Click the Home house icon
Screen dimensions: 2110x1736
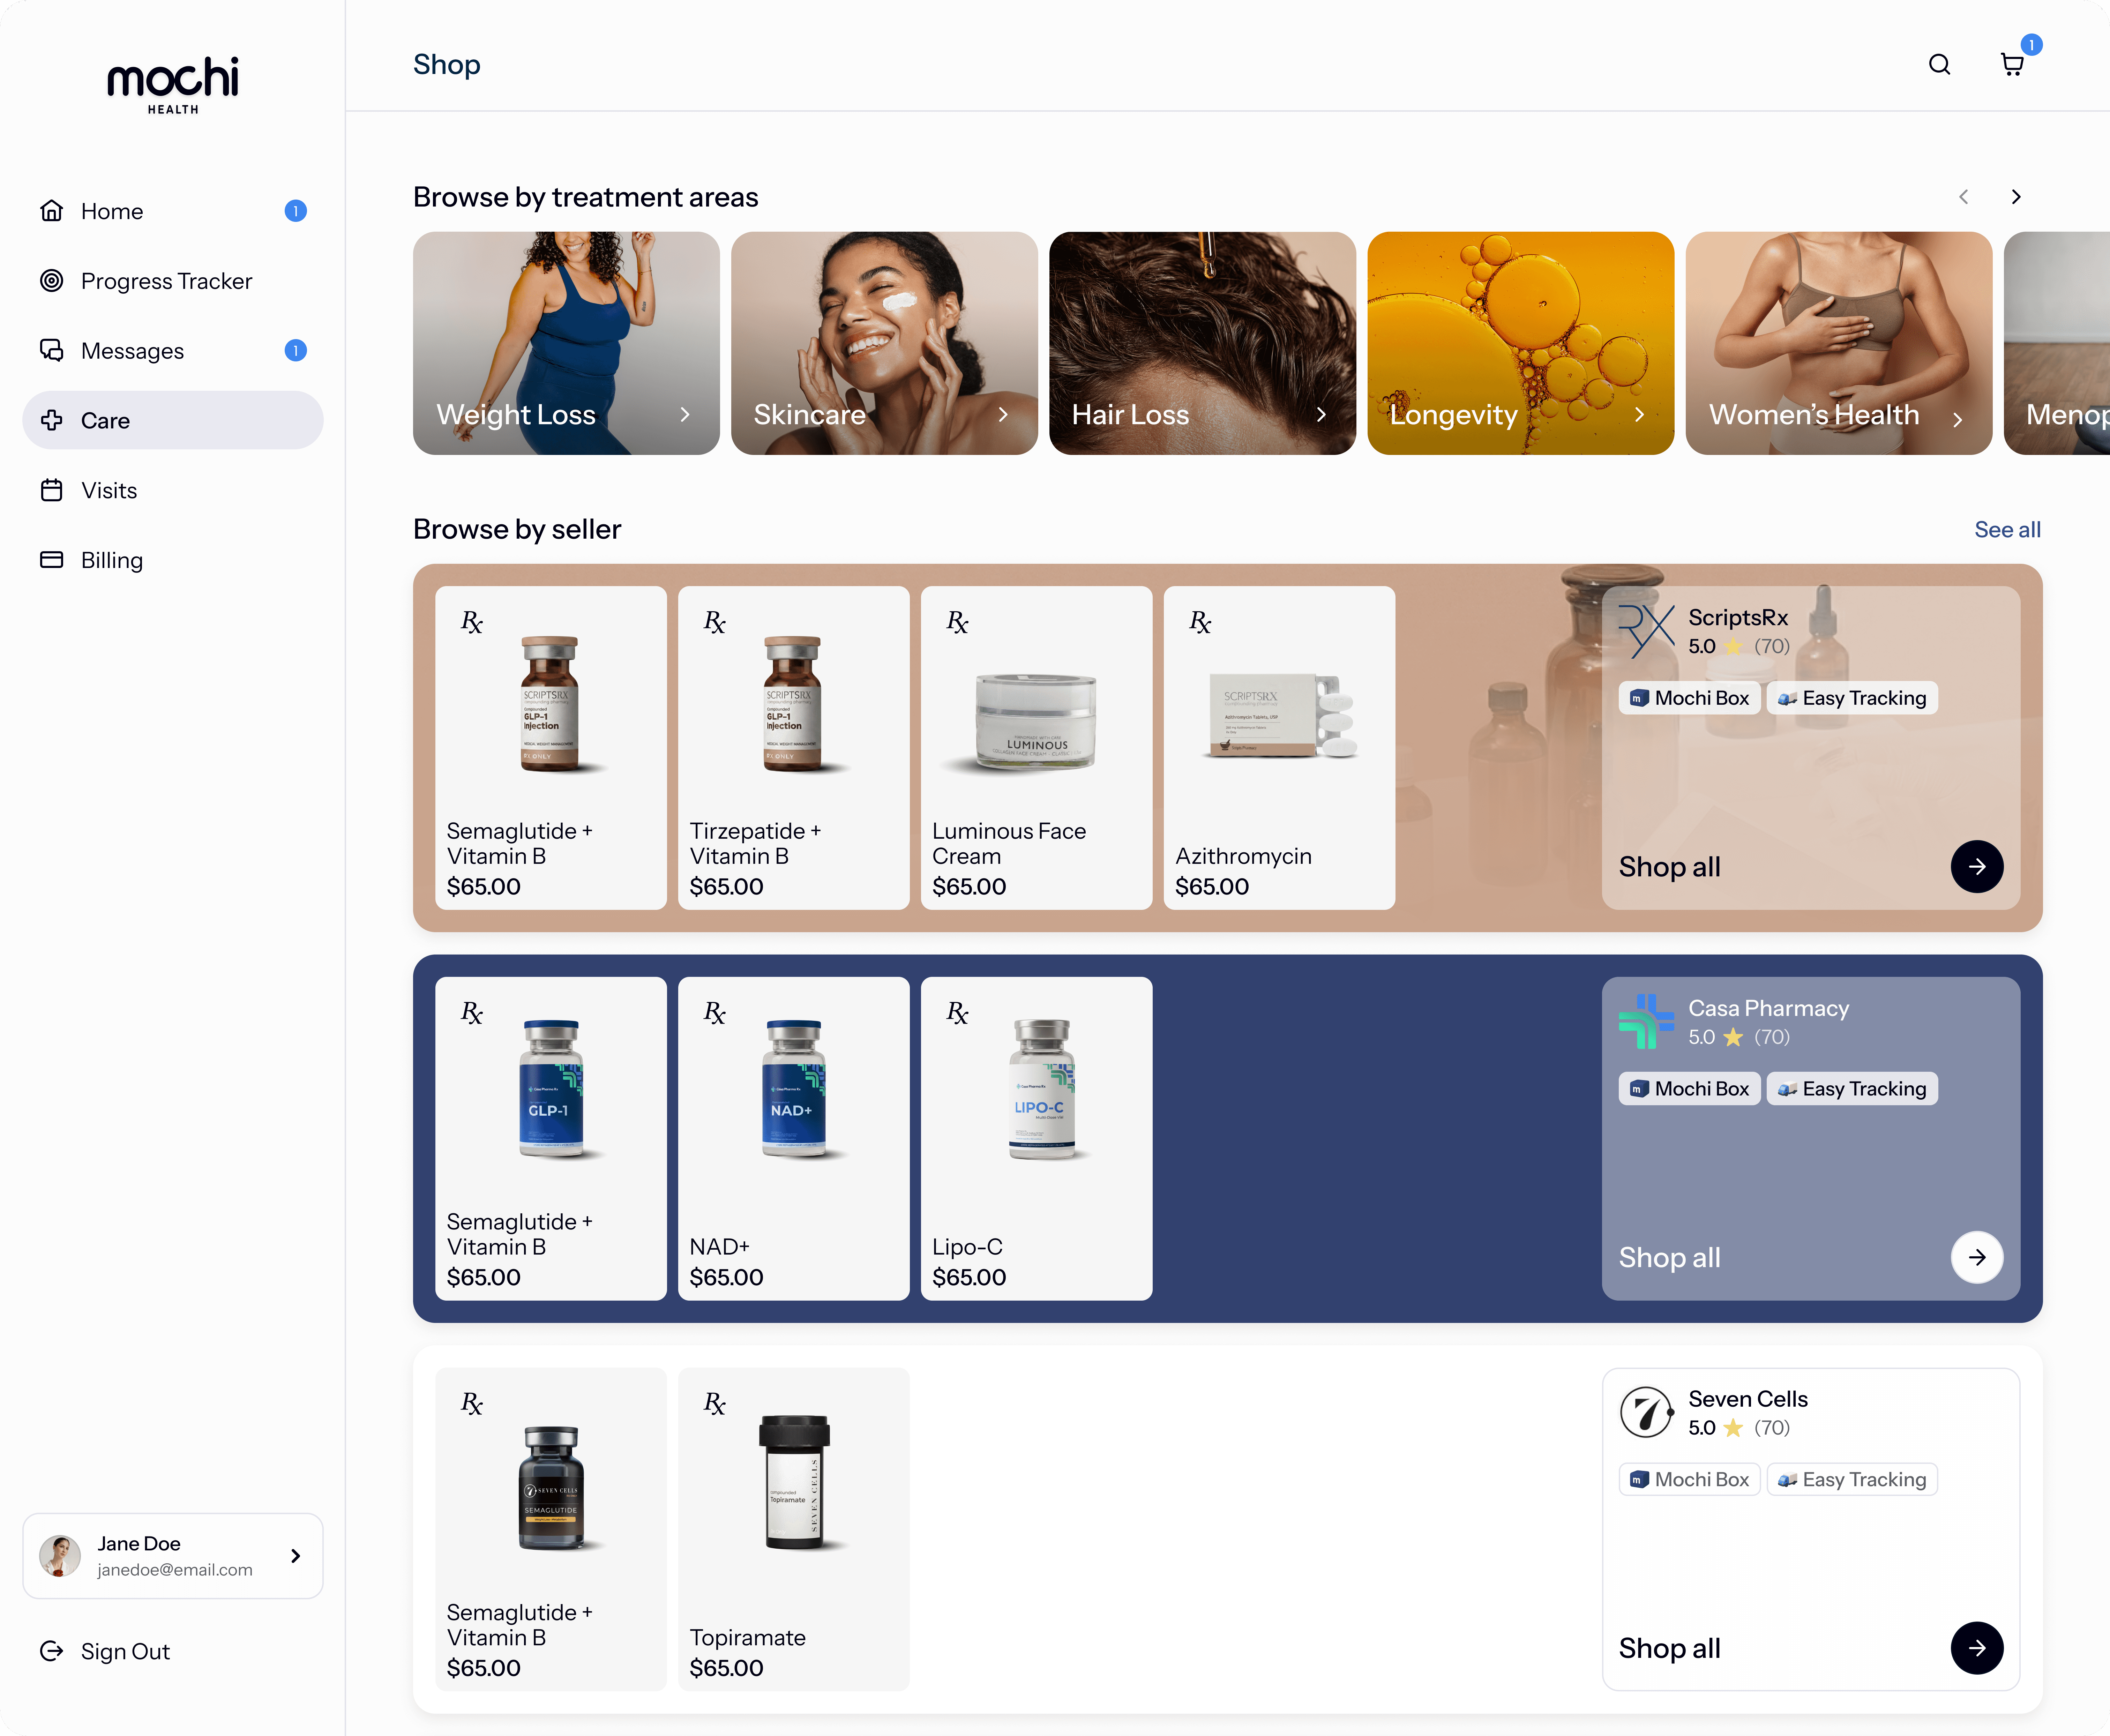(x=52, y=211)
